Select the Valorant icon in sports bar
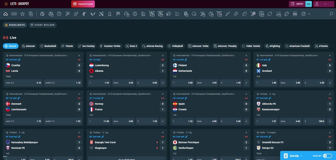Screen dimensions: 336x160 (93, 14)
